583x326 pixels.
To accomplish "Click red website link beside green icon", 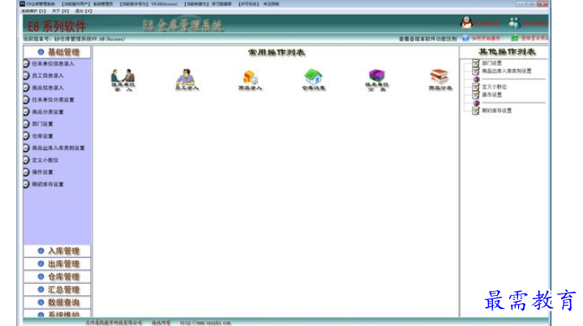I will 534,38.
